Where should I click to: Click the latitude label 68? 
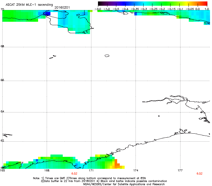point(2,46)
